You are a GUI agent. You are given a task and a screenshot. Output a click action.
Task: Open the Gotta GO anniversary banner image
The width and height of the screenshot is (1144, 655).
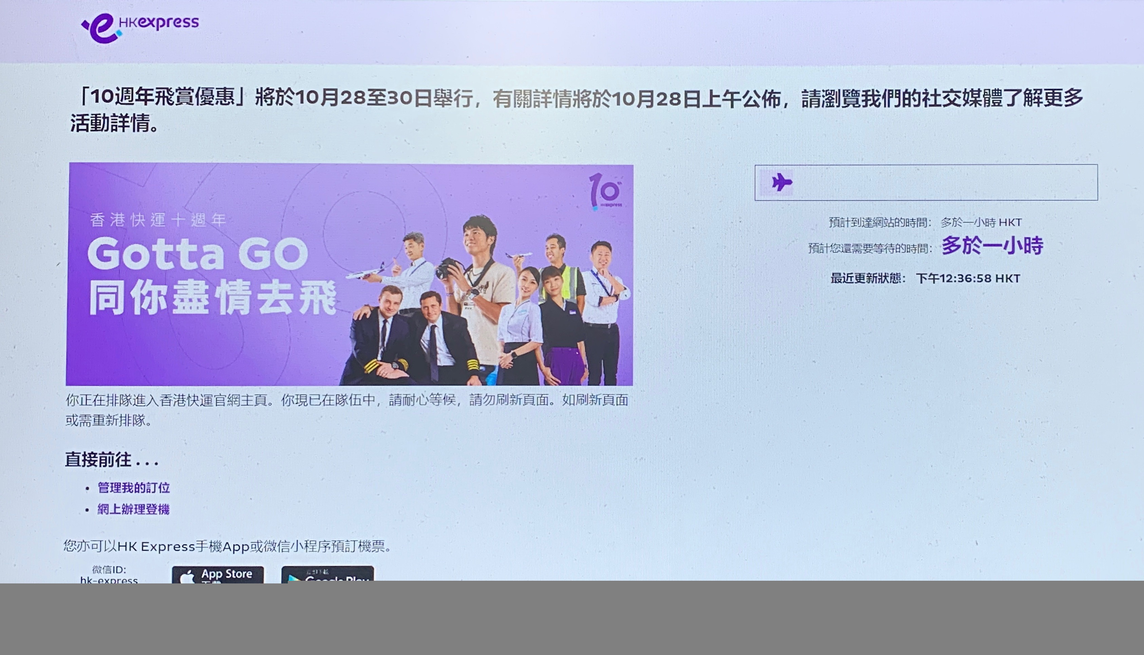pyautogui.click(x=349, y=274)
